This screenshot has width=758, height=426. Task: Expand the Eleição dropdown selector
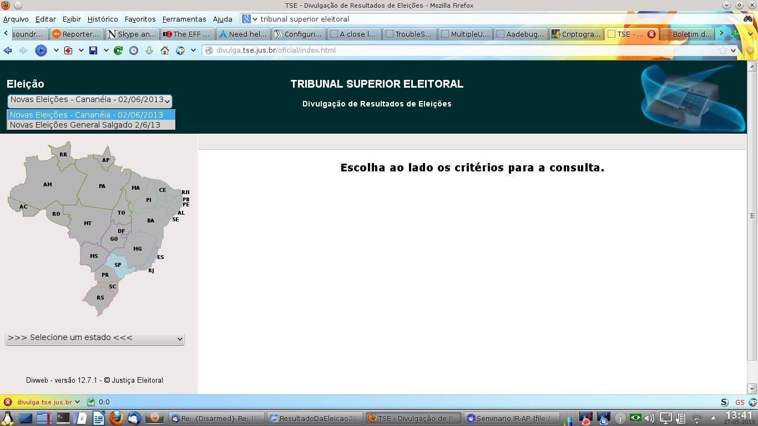pos(89,100)
